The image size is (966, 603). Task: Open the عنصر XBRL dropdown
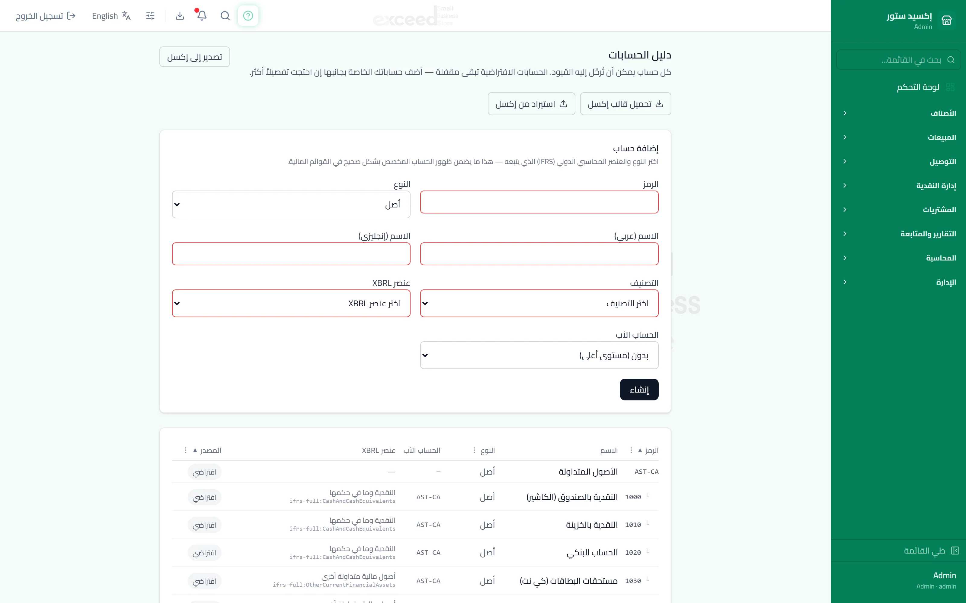(x=291, y=303)
